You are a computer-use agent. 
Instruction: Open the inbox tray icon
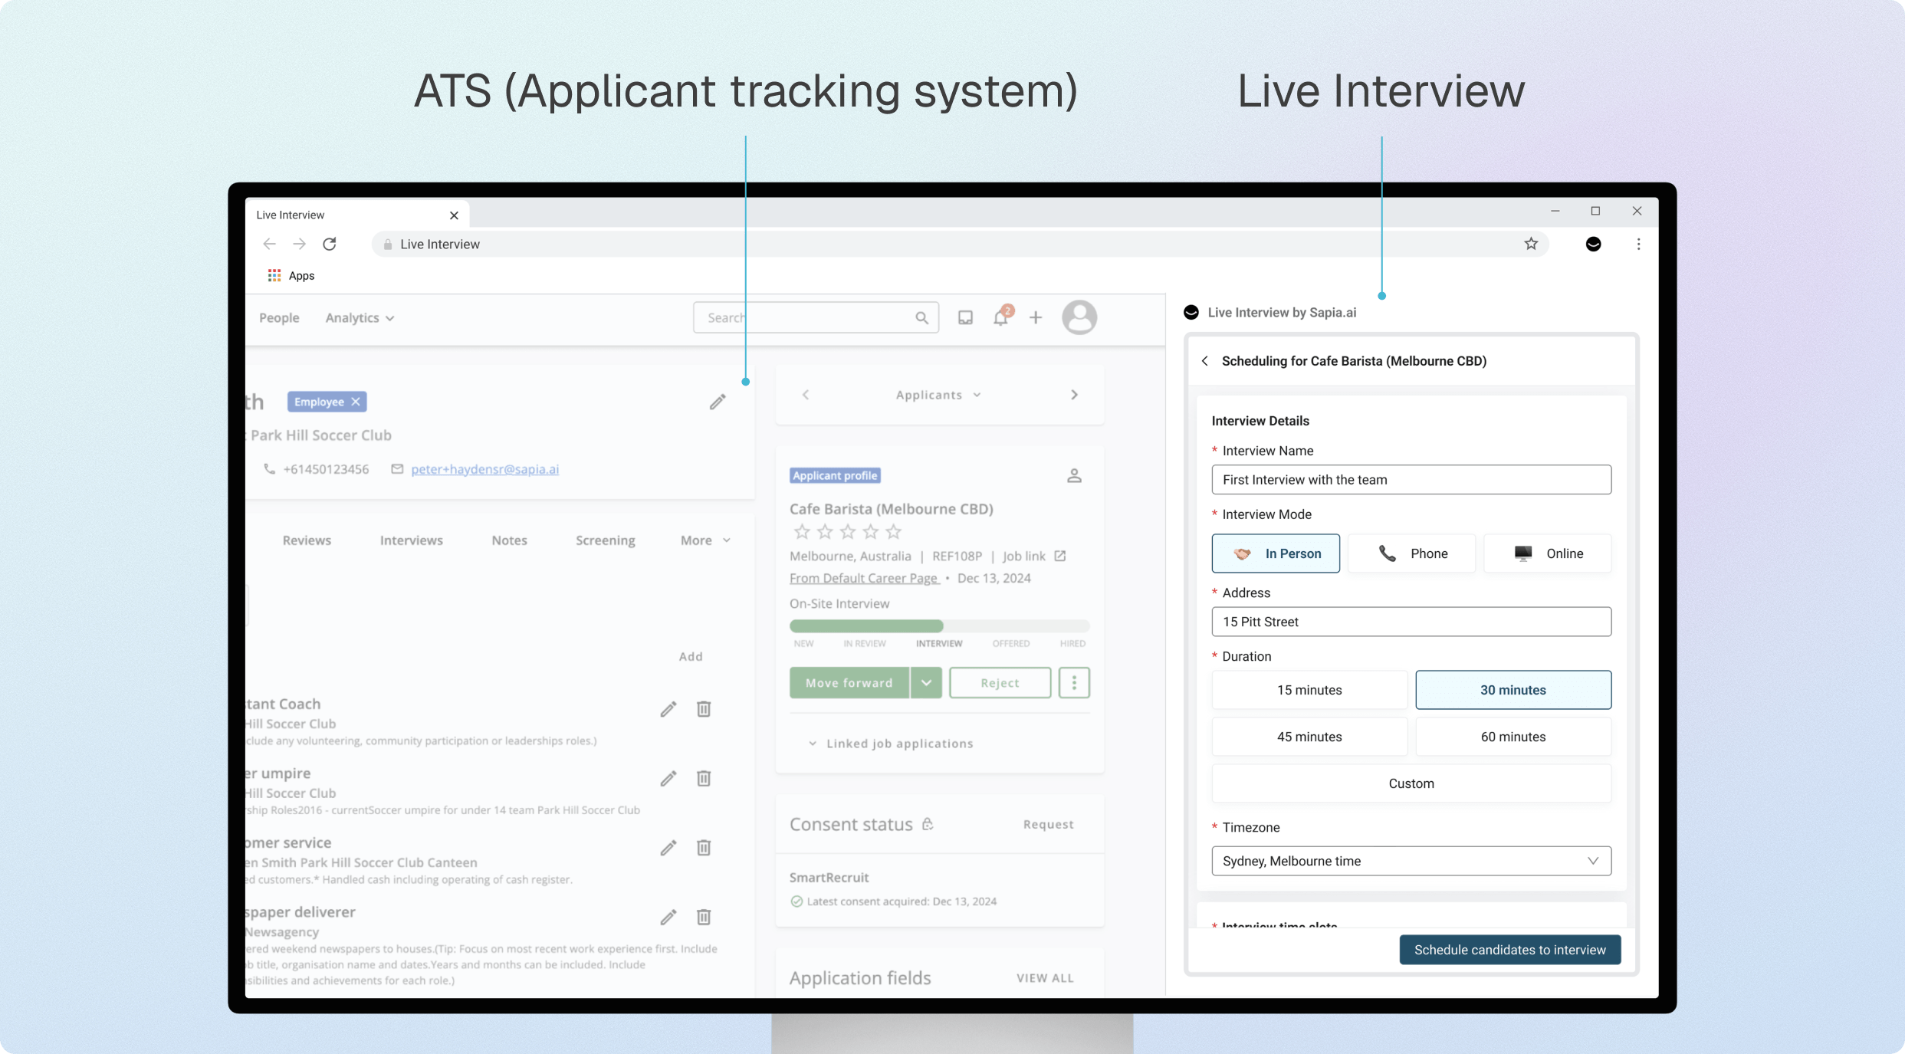coord(965,317)
